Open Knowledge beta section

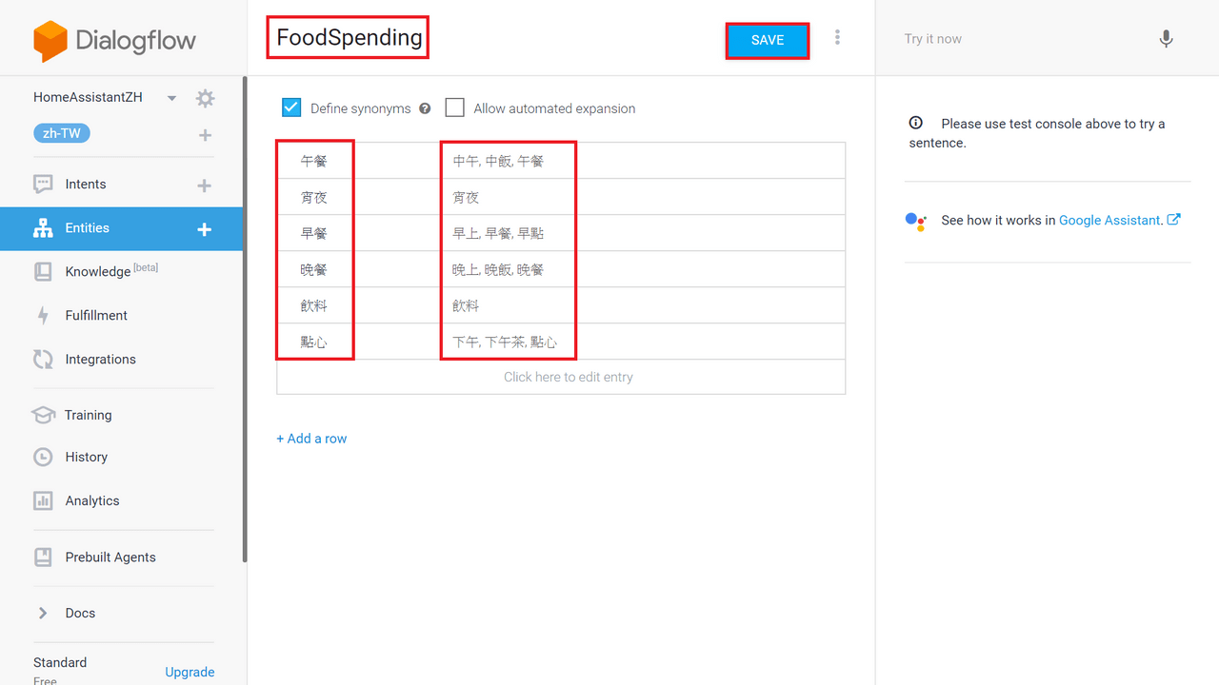[x=111, y=271]
